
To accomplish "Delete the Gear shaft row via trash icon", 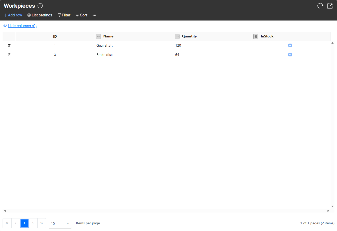I will pos(9,45).
